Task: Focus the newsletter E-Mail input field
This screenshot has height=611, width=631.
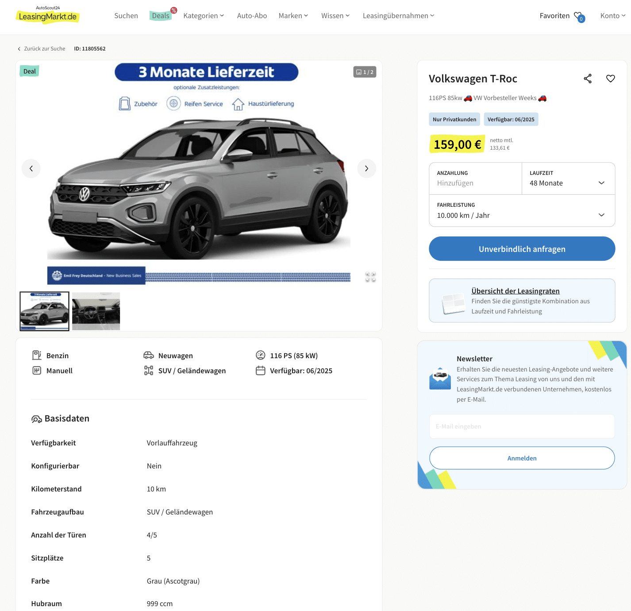Action: (x=522, y=426)
